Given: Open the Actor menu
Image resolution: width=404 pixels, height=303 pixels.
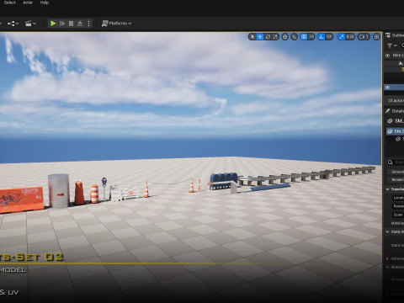Looking at the screenshot, I should point(28,3).
